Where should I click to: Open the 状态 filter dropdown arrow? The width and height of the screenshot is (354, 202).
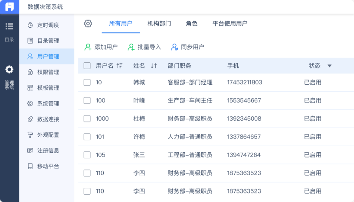[x=329, y=66]
